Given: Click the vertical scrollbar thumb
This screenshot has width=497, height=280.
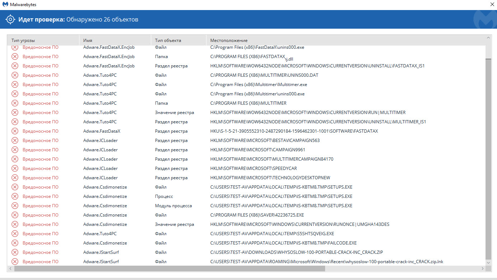Looking at the screenshot, I should [488, 159].
